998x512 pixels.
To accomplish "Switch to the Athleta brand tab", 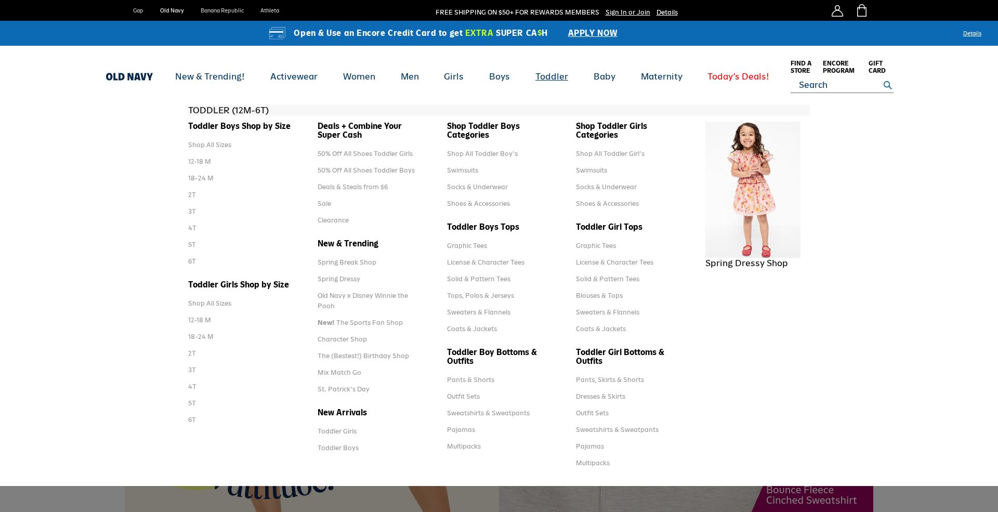I will (269, 10).
